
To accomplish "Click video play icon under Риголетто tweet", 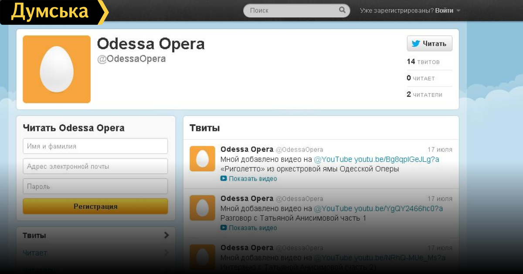I will click(x=224, y=178).
